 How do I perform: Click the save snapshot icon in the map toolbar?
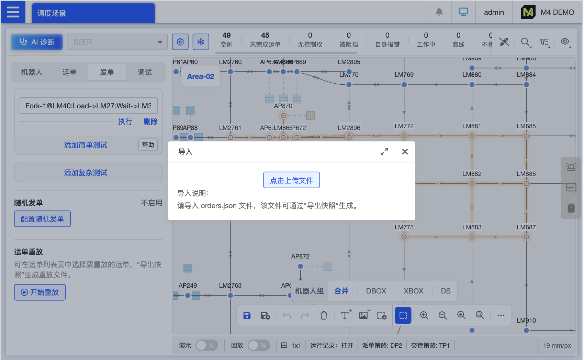tap(247, 315)
